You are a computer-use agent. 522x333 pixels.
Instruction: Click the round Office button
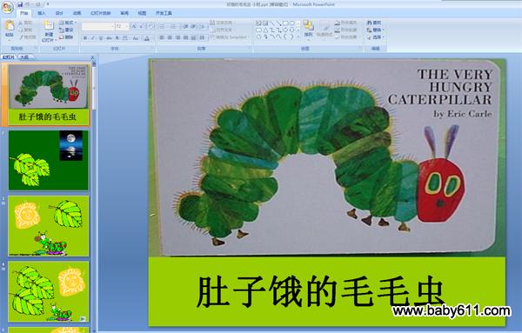click(7, 7)
